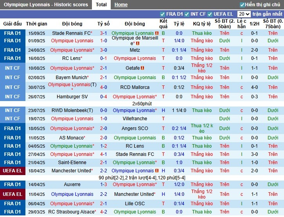Click UEFA EL badge on the 11/04/25 row

click(x=12, y=194)
